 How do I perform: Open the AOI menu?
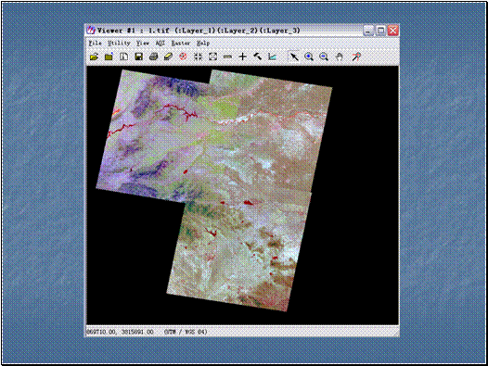160,44
